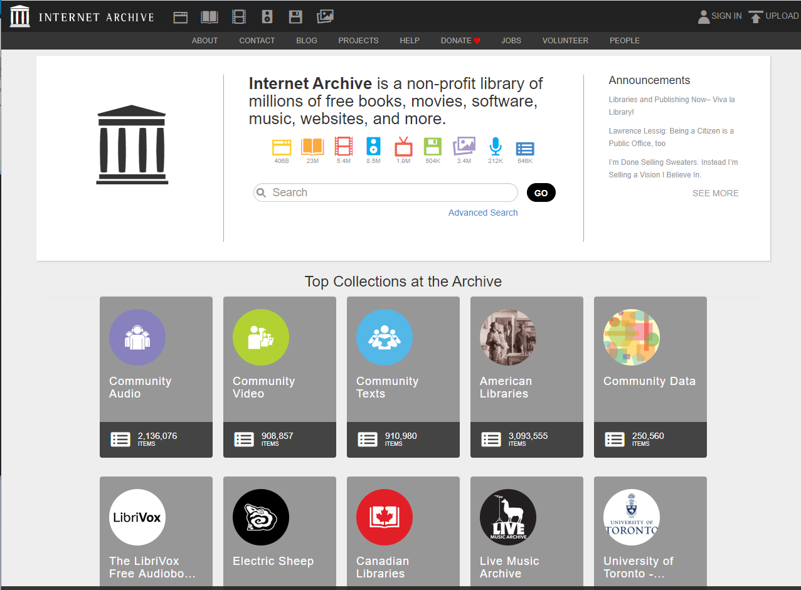Open the JOBS menu item

tap(511, 41)
